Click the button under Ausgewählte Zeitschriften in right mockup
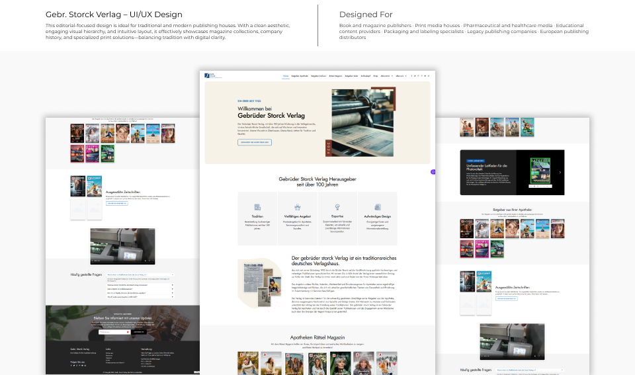This screenshot has width=635, height=375. (x=507, y=298)
